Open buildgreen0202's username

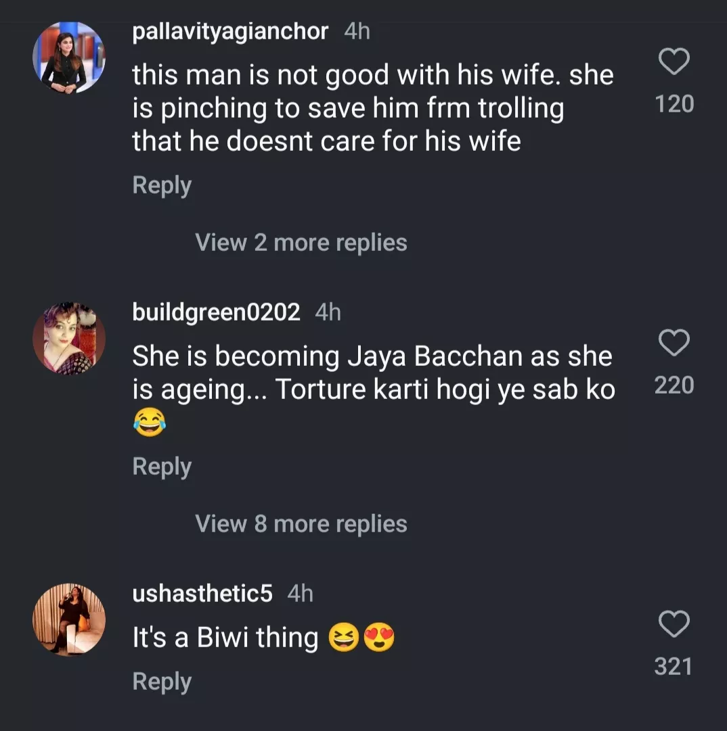point(215,312)
